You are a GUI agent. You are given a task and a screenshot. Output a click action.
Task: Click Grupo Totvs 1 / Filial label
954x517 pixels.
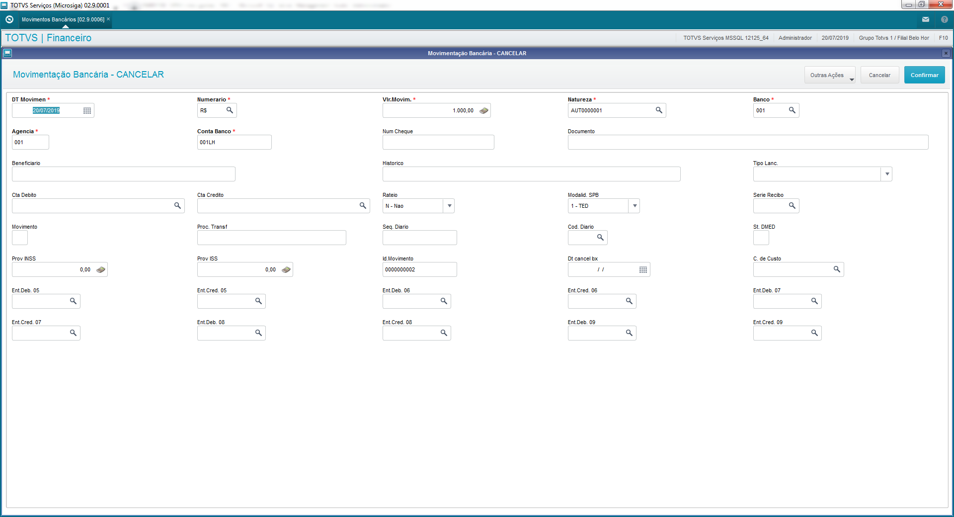(x=894, y=38)
